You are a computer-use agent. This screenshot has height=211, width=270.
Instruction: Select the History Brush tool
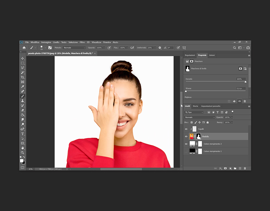click(22, 106)
